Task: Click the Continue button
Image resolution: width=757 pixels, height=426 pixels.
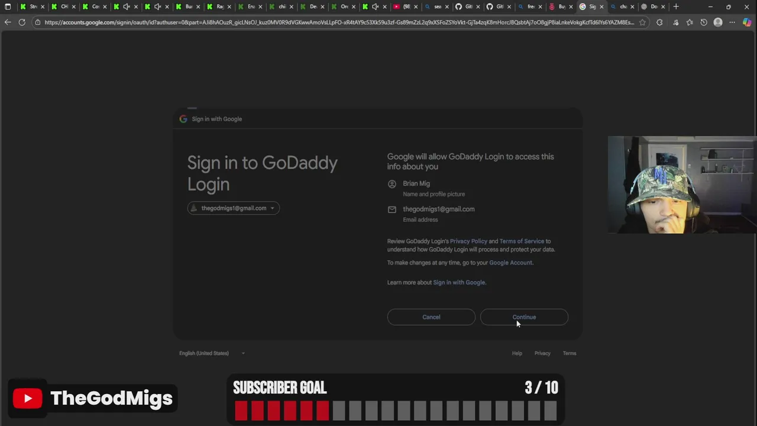Action: [524, 317]
